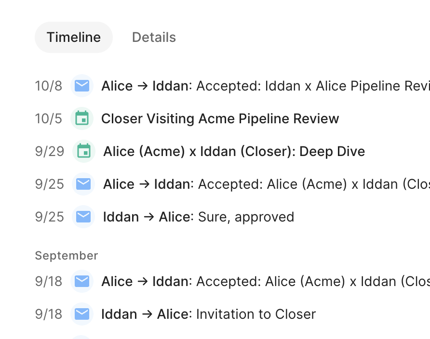Click the email icon on the 9/18 Accepted entry
430x339 pixels.
pyautogui.click(x=82, y=281)
